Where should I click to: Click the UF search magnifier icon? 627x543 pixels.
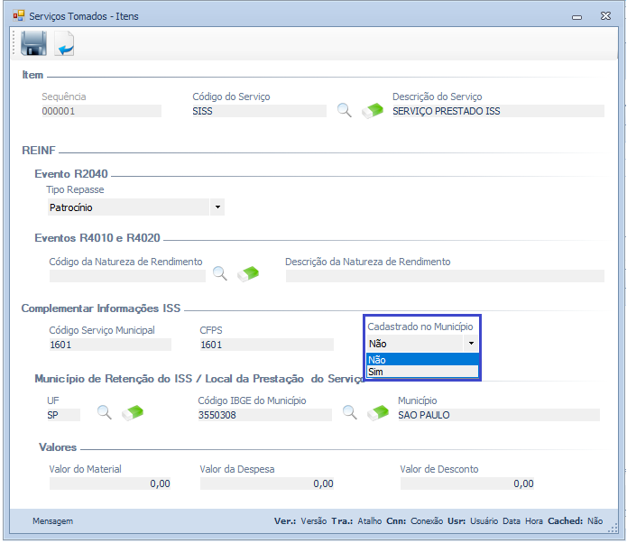(105, 413)
